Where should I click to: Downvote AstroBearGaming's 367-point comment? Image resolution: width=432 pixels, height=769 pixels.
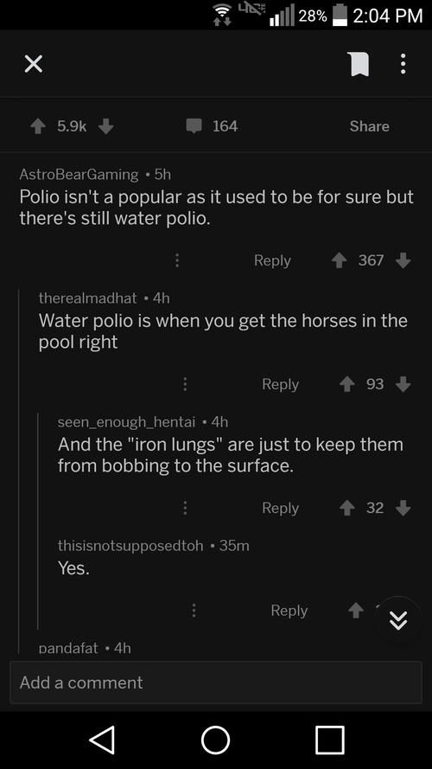(403, 261)
